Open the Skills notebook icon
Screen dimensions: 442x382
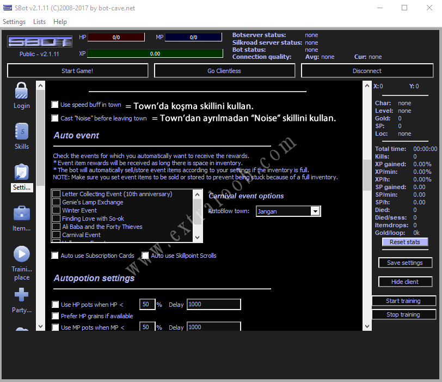21,131
